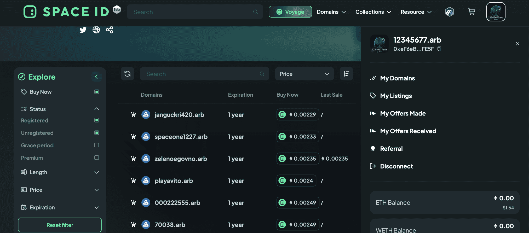
Task: Click the share icon in banner
Action: pyautogui.click(x=110, y=30)
